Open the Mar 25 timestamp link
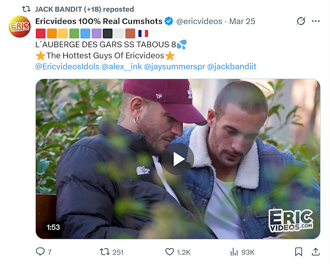The width and height of the screenshot is (330, 264). 242,21
